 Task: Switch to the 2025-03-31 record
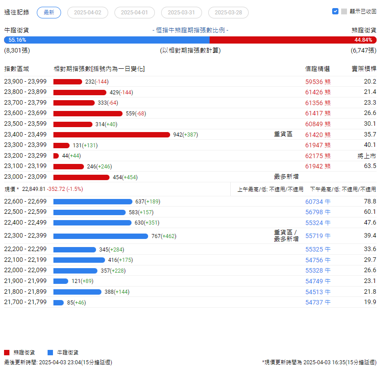[x=181, y=13]
